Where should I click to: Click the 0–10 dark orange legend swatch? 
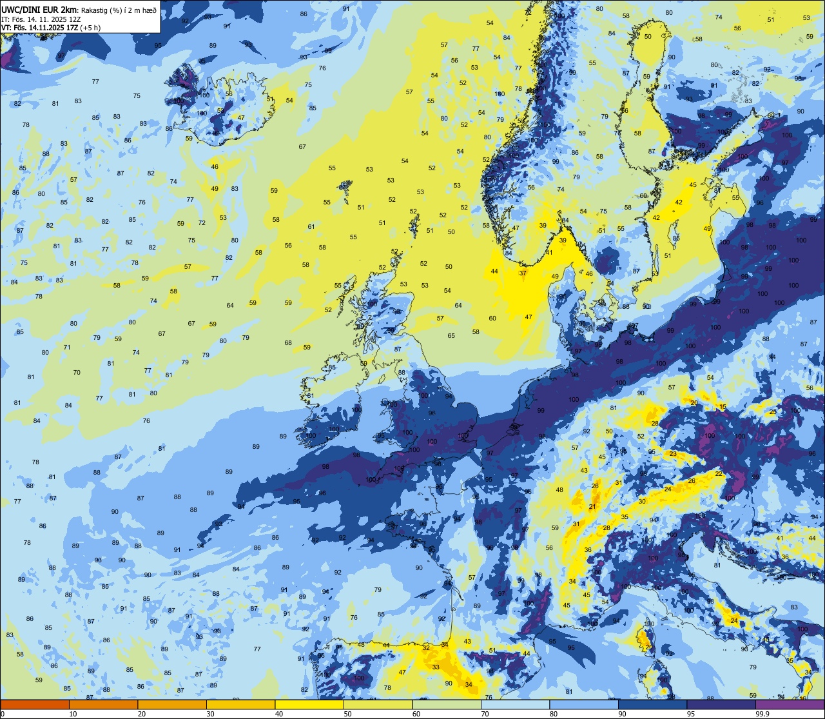pos(35,704)
